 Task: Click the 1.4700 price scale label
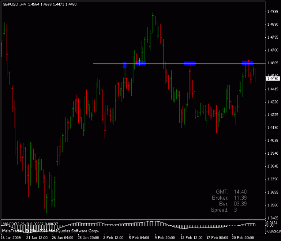coord(273,50)
